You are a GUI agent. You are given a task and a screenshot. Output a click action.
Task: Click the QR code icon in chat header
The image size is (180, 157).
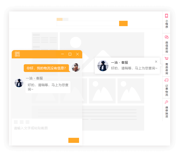point(17,54)
